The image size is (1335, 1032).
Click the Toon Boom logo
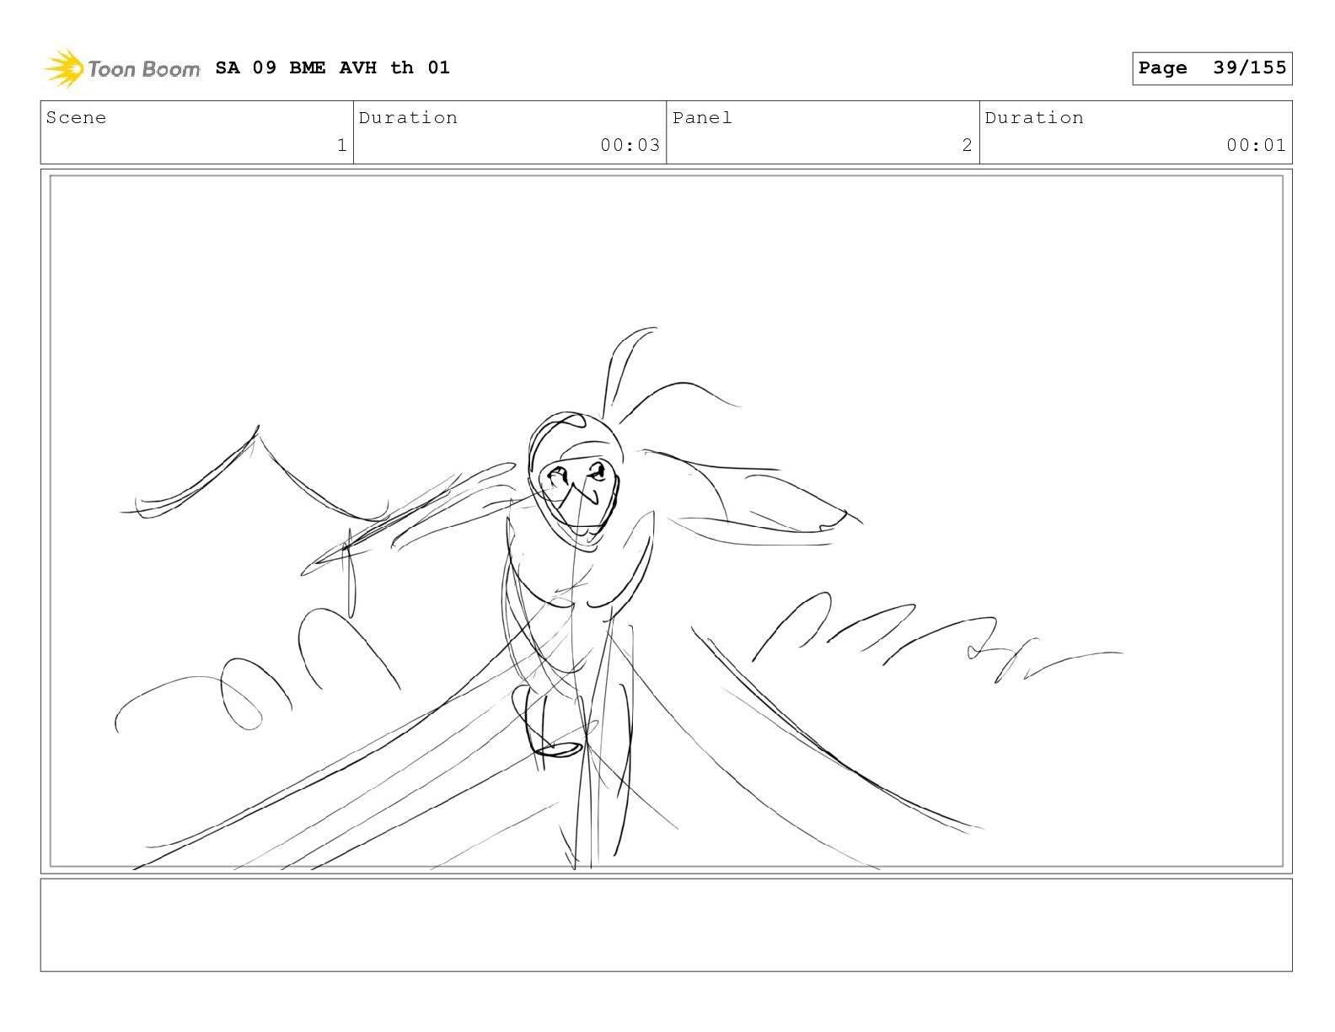[x=122, y=68]
